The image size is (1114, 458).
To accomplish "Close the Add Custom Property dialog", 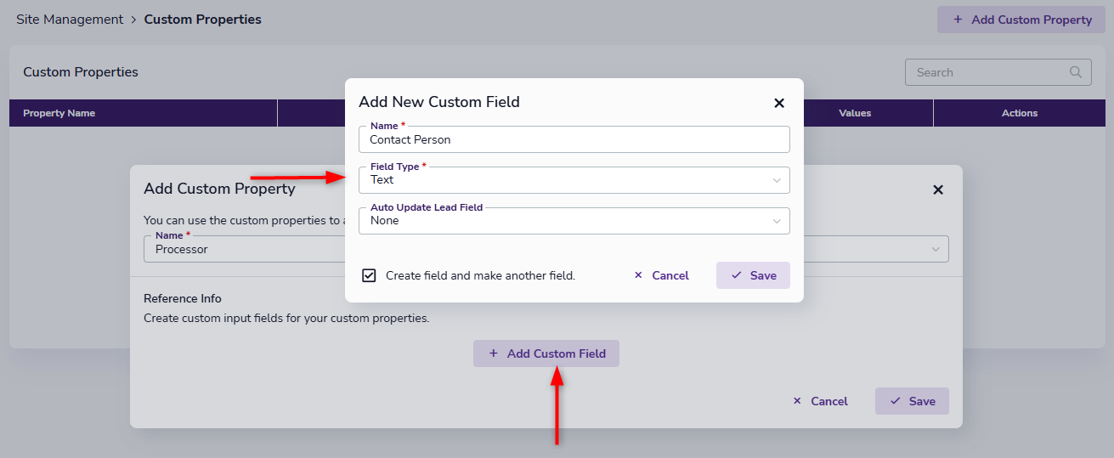I will coord(937,189).
